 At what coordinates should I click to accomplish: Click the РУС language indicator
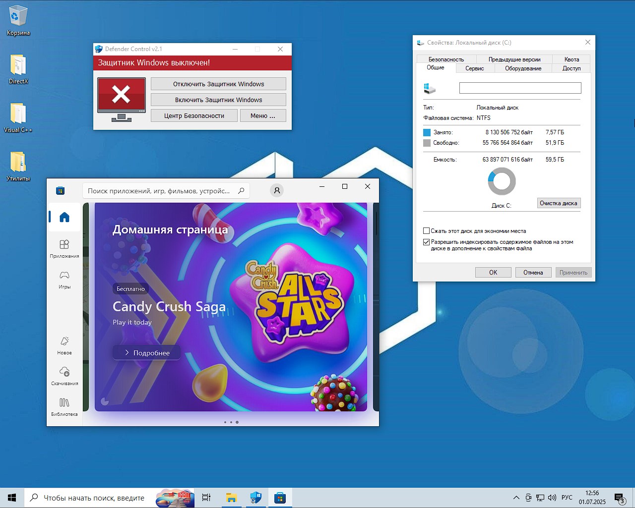pyautogui.click(x=567, y=498)
